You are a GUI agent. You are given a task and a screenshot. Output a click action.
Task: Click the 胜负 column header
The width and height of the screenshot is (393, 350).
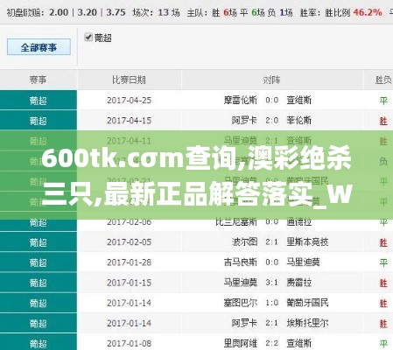pos(383,80)
